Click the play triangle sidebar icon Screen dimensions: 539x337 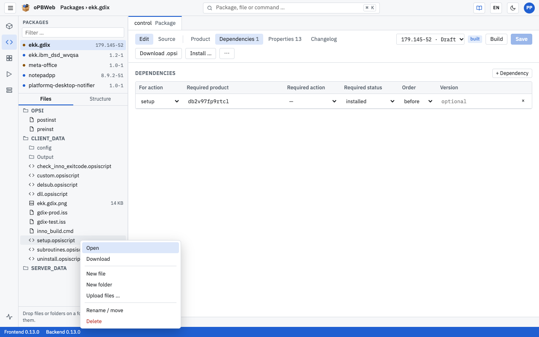pos(9,74)
